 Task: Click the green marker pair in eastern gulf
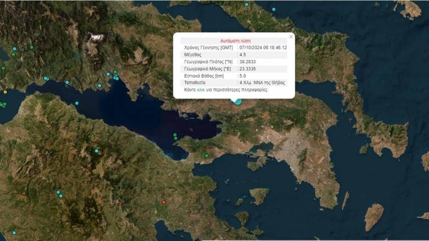coord(175,136)
